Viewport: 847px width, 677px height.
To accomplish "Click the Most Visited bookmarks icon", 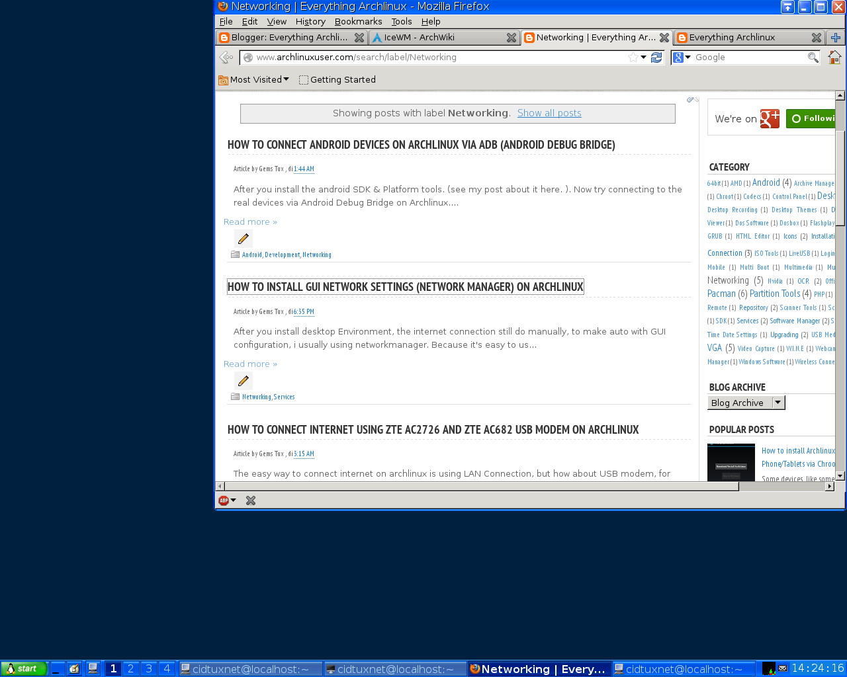I will click(224, 80).
